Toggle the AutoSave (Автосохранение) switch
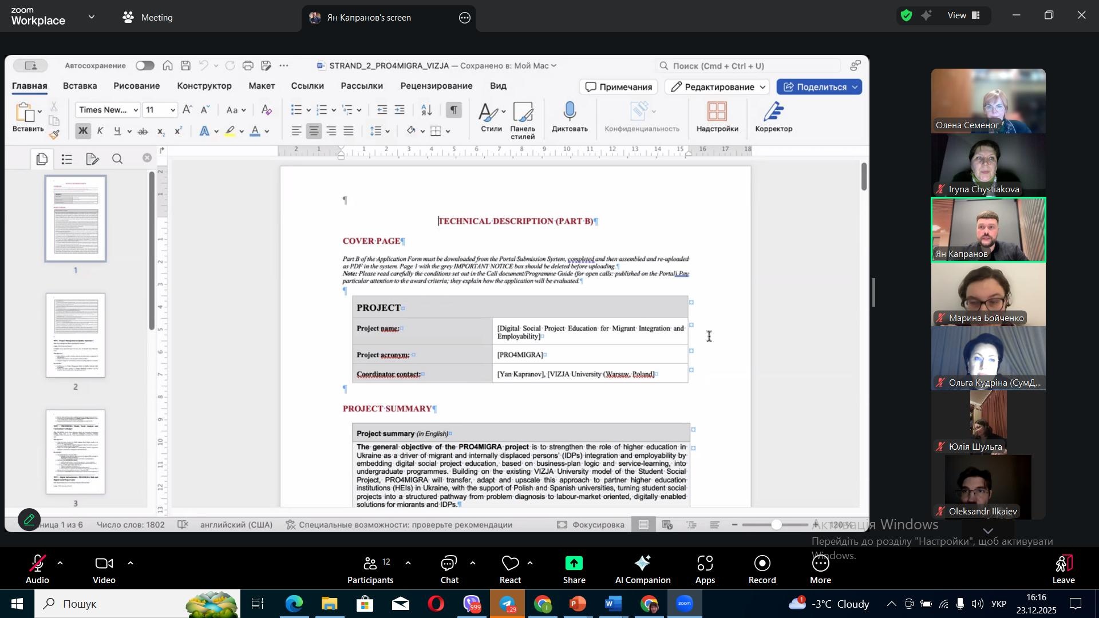Viewport: 1099px width, 618px height. click(x=145, y=66)
